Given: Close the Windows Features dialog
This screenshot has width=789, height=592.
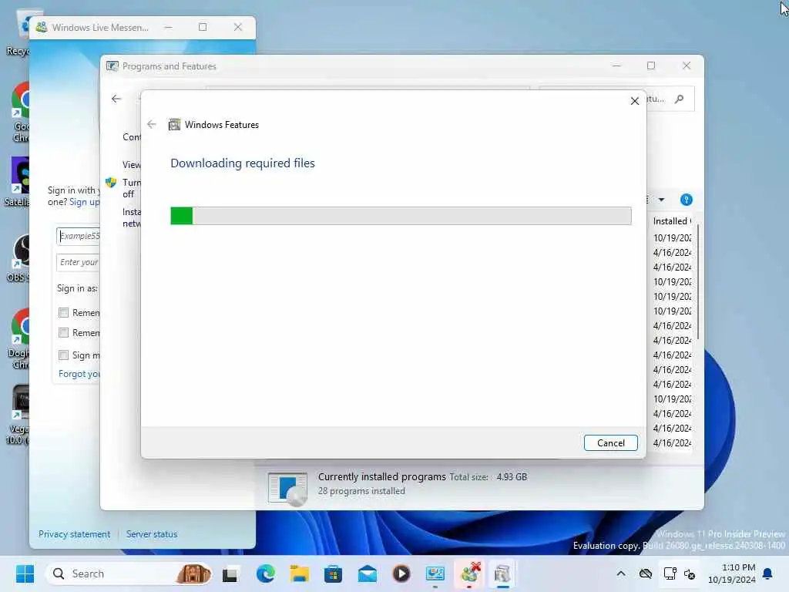Looking at the screenshot, I should click(635, 101).
